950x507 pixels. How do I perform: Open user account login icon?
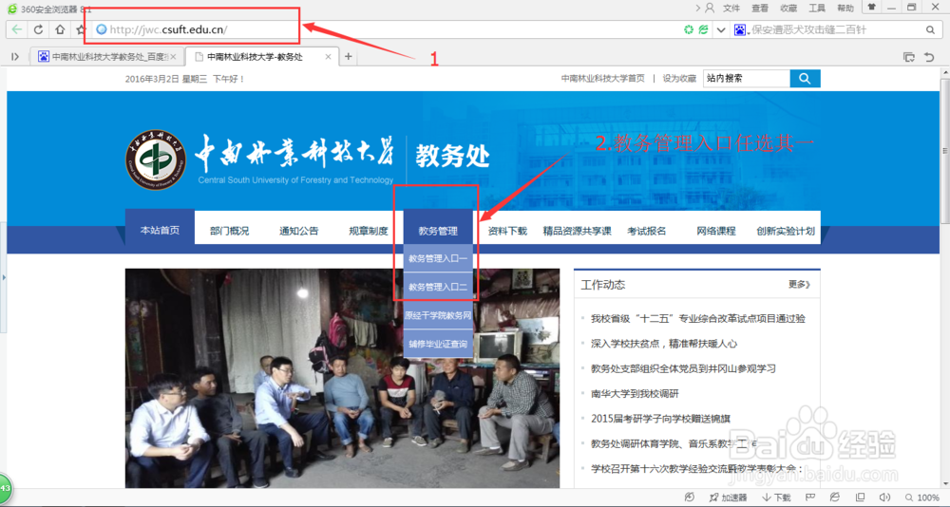click(x=710, y=8)
